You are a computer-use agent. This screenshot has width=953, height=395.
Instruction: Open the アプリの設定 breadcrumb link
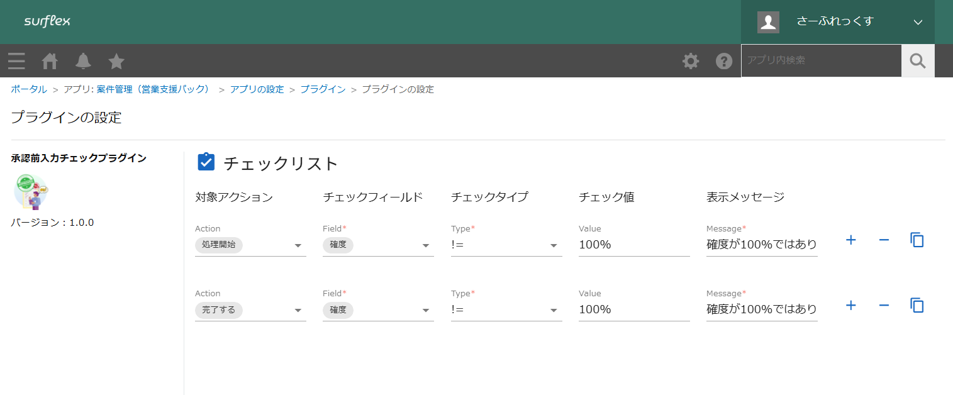pos(258,89)
